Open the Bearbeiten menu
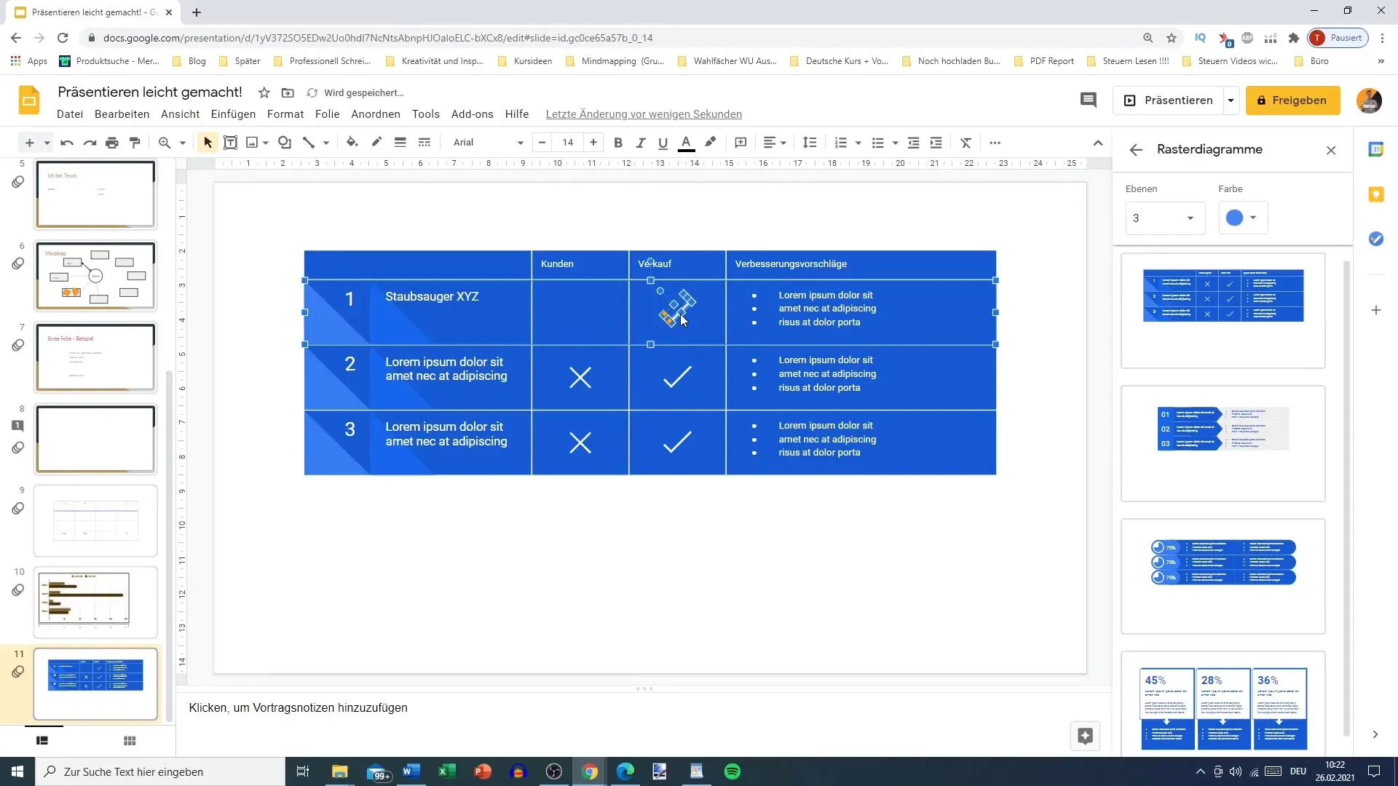The image size is (1398, 786). (x=122, y=114)
